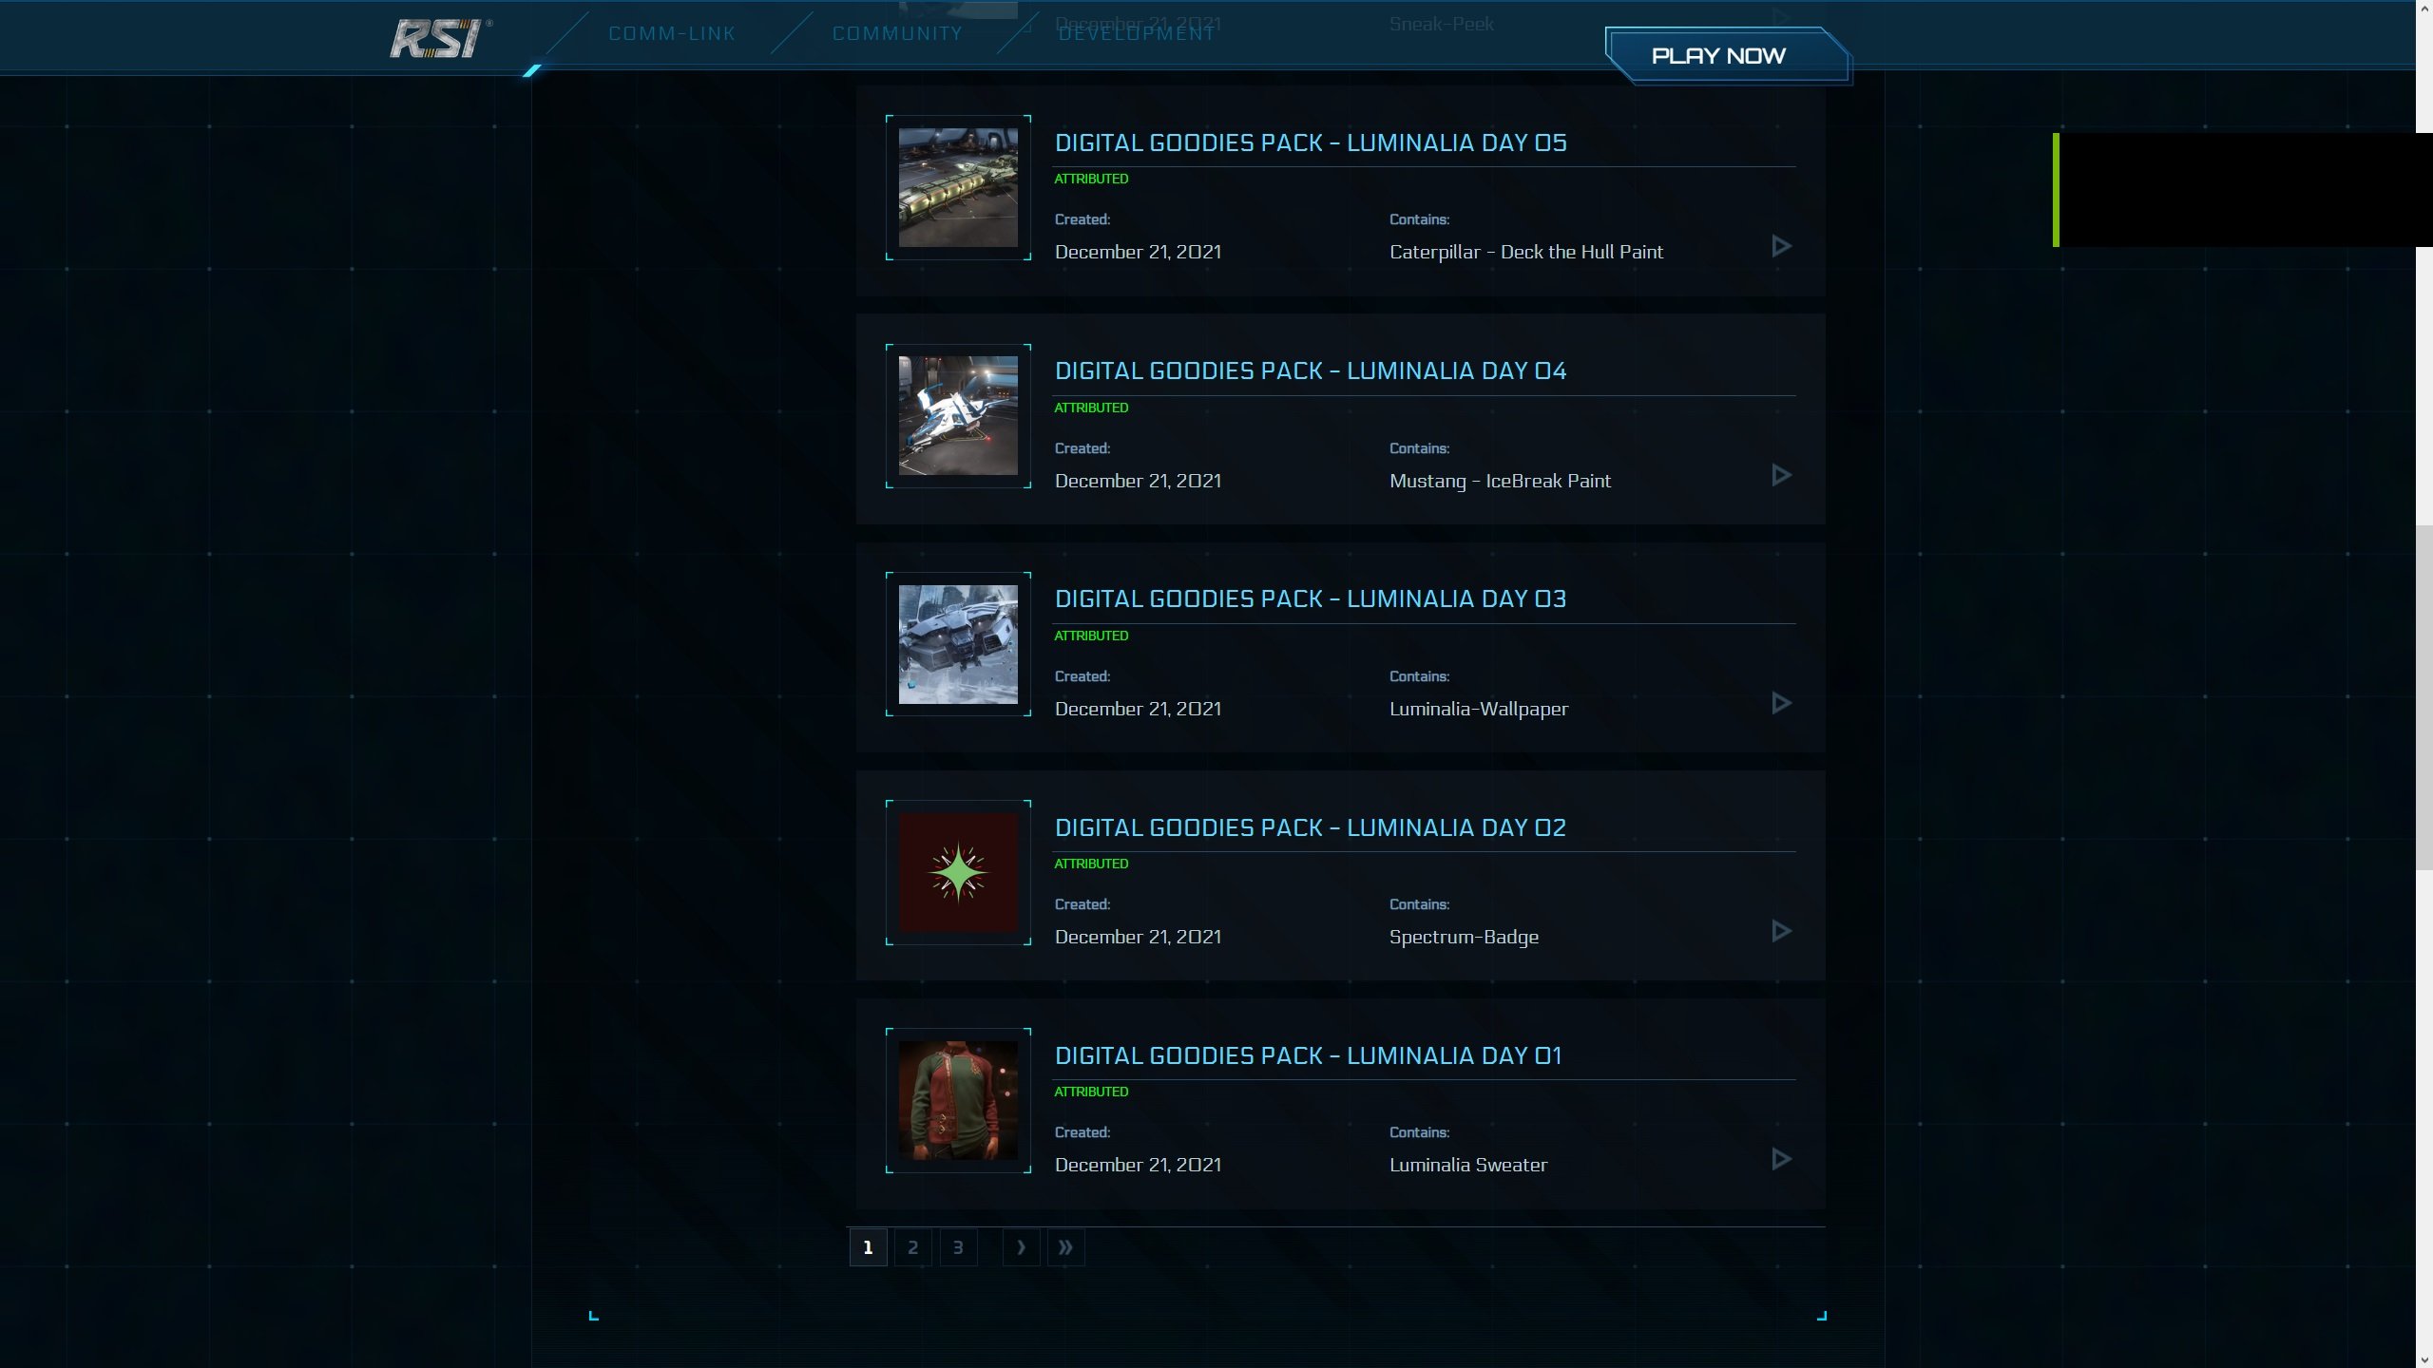Click the RSI logo in the header

click(441, 39)
